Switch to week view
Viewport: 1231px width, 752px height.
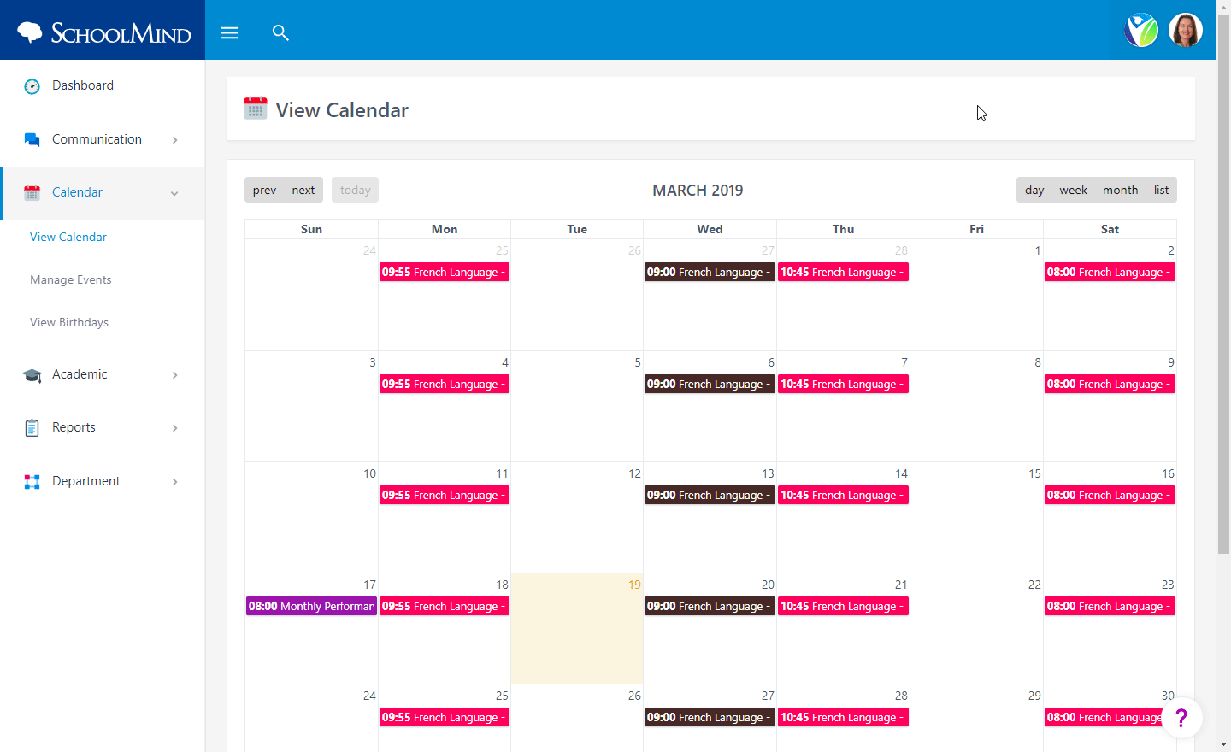click(x=1073, y=190)
